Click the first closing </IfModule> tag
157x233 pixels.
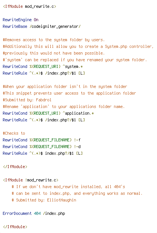pos(15,167)
